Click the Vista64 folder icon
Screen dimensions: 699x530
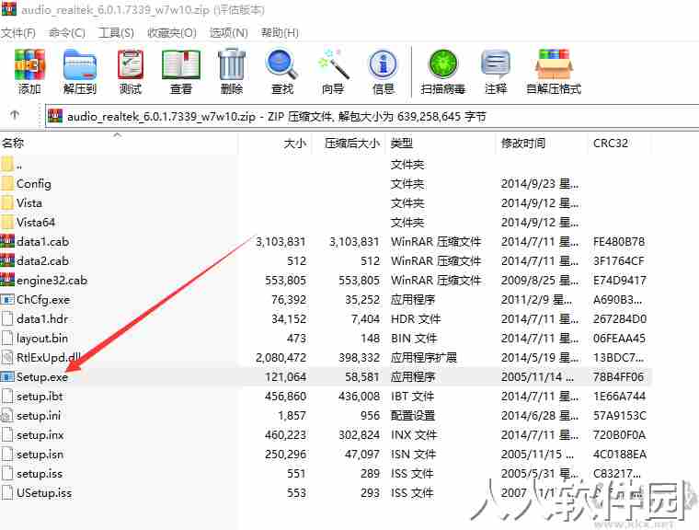(7, 222)
